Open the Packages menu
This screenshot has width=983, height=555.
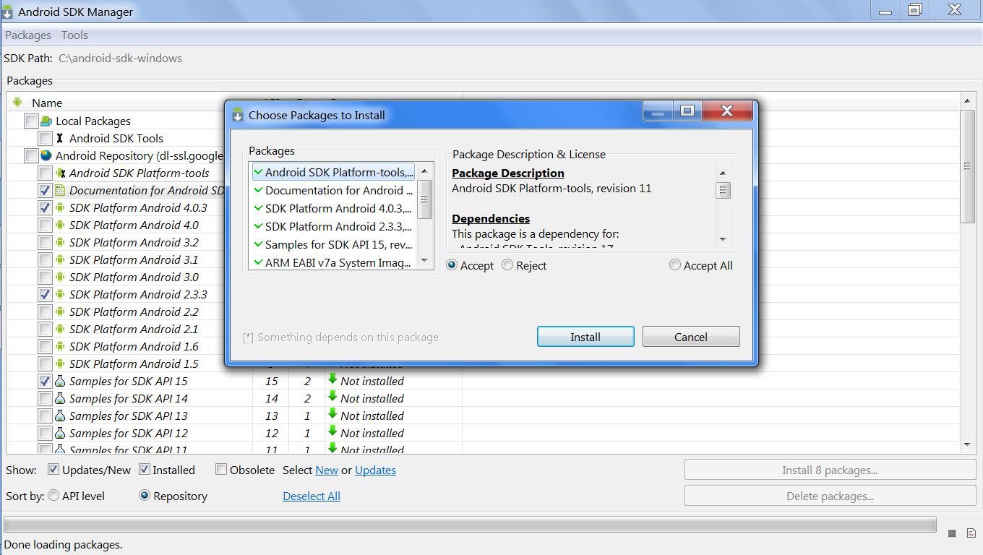(x=28, y=35)
